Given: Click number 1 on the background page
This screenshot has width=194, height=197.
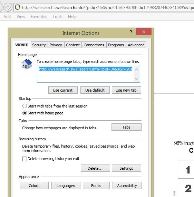Looking at the screenshot, I should pyautogui.click(x=188, y=170).
